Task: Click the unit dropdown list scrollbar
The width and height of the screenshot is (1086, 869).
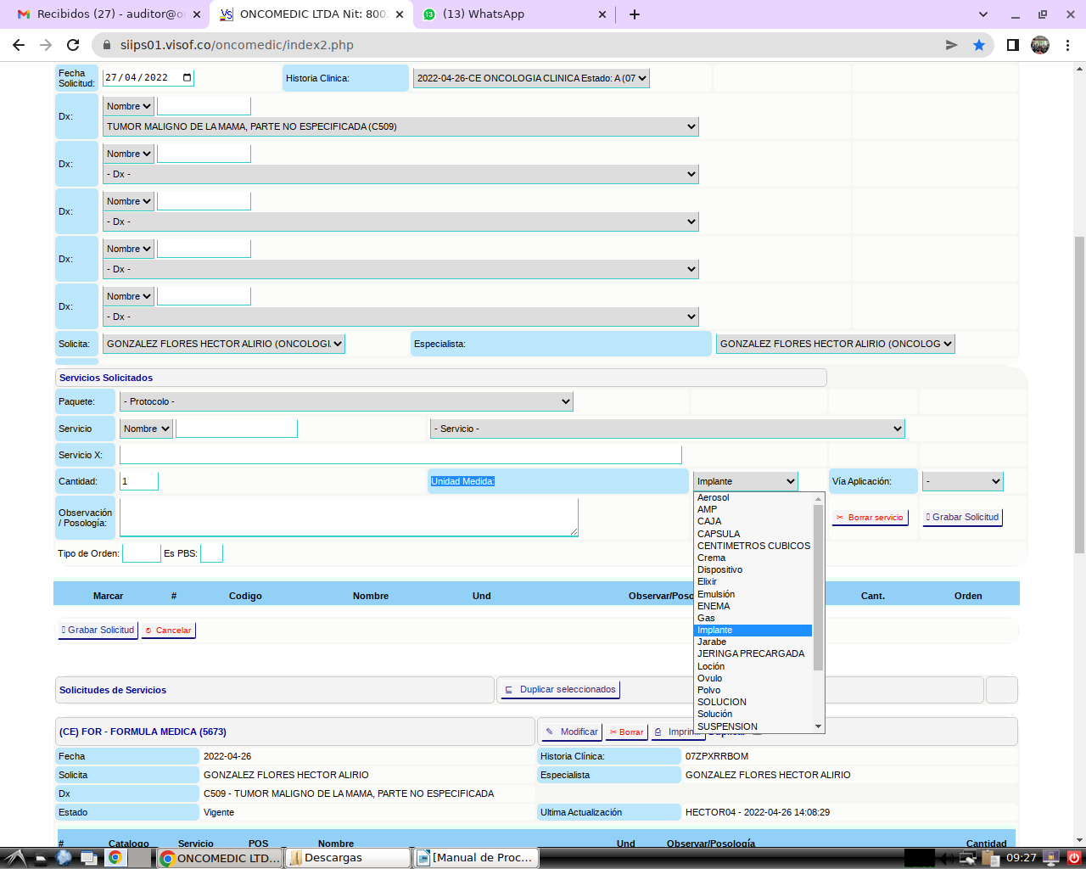Action: click(x=818, y=586)
